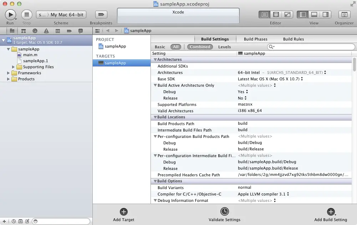Open the Organizer
The height and width of the screenshot is (225, 357).
pyautogui.click(x=344, y=15)
